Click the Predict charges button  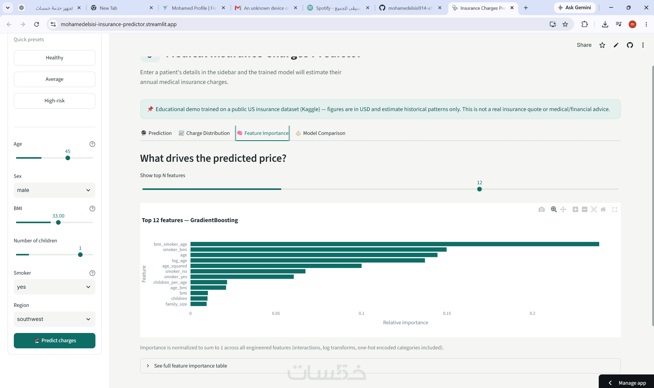(54, 340)
